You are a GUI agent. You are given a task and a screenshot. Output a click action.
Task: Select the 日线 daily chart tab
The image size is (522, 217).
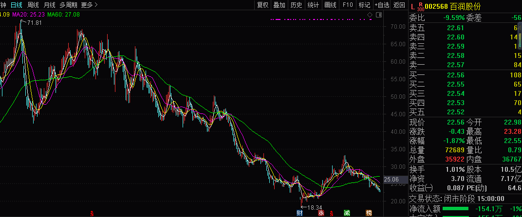[x=16, y=5]
